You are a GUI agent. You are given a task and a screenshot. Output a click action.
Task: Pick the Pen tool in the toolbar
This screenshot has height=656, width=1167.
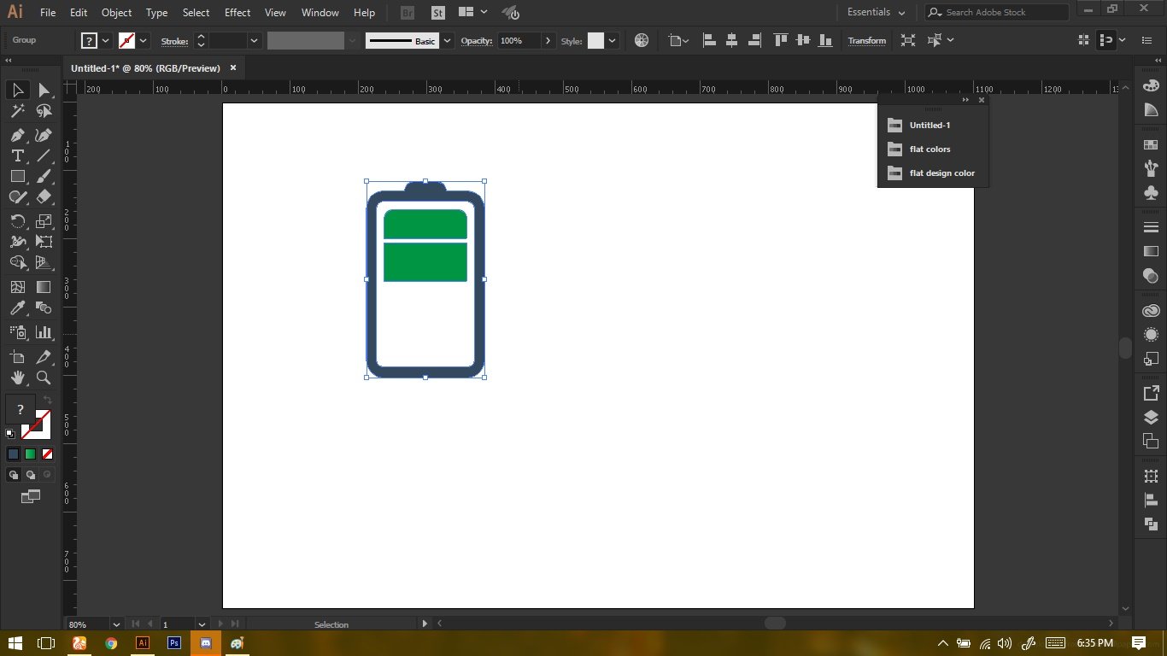(17, 136)
